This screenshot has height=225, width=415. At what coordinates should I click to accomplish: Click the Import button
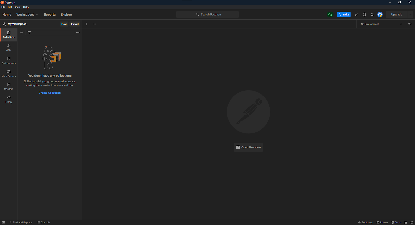click(75, 24)
